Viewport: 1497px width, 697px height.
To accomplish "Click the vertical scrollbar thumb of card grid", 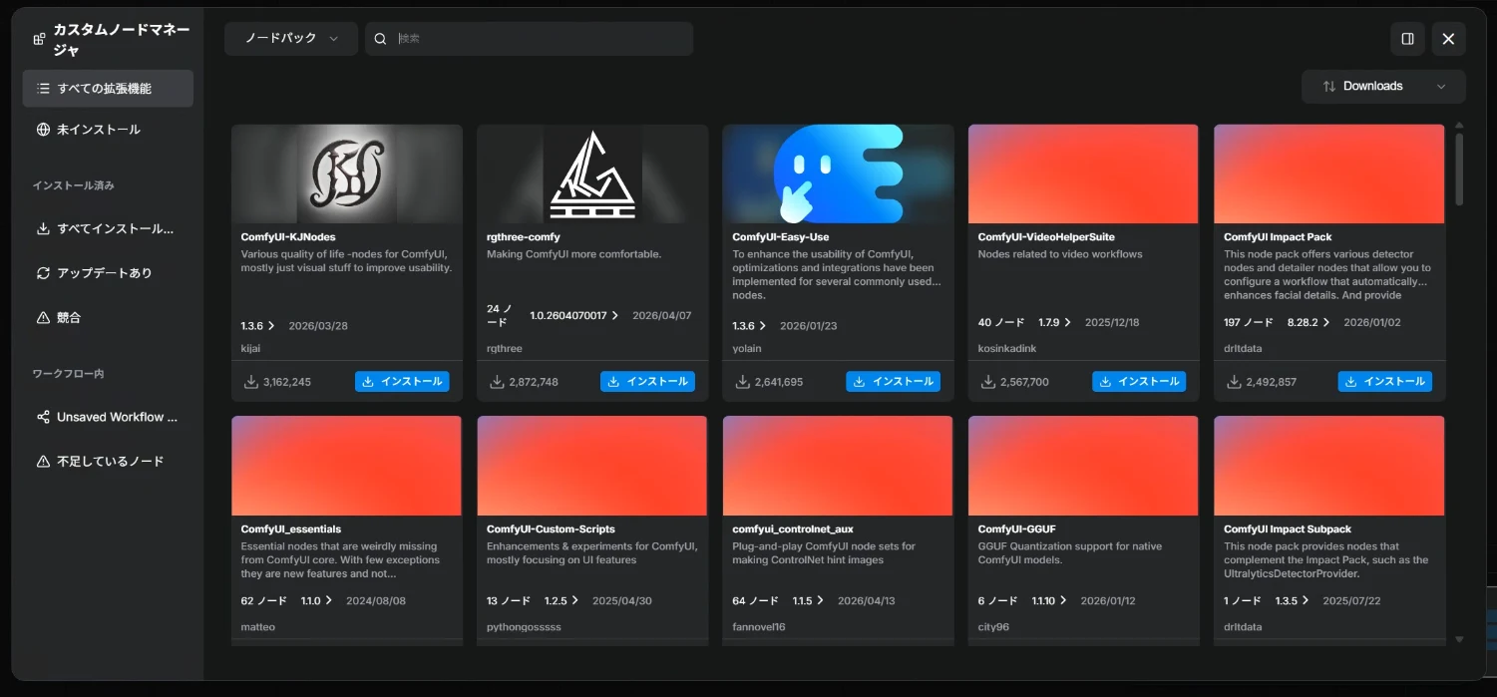I will coord(1459,170).
